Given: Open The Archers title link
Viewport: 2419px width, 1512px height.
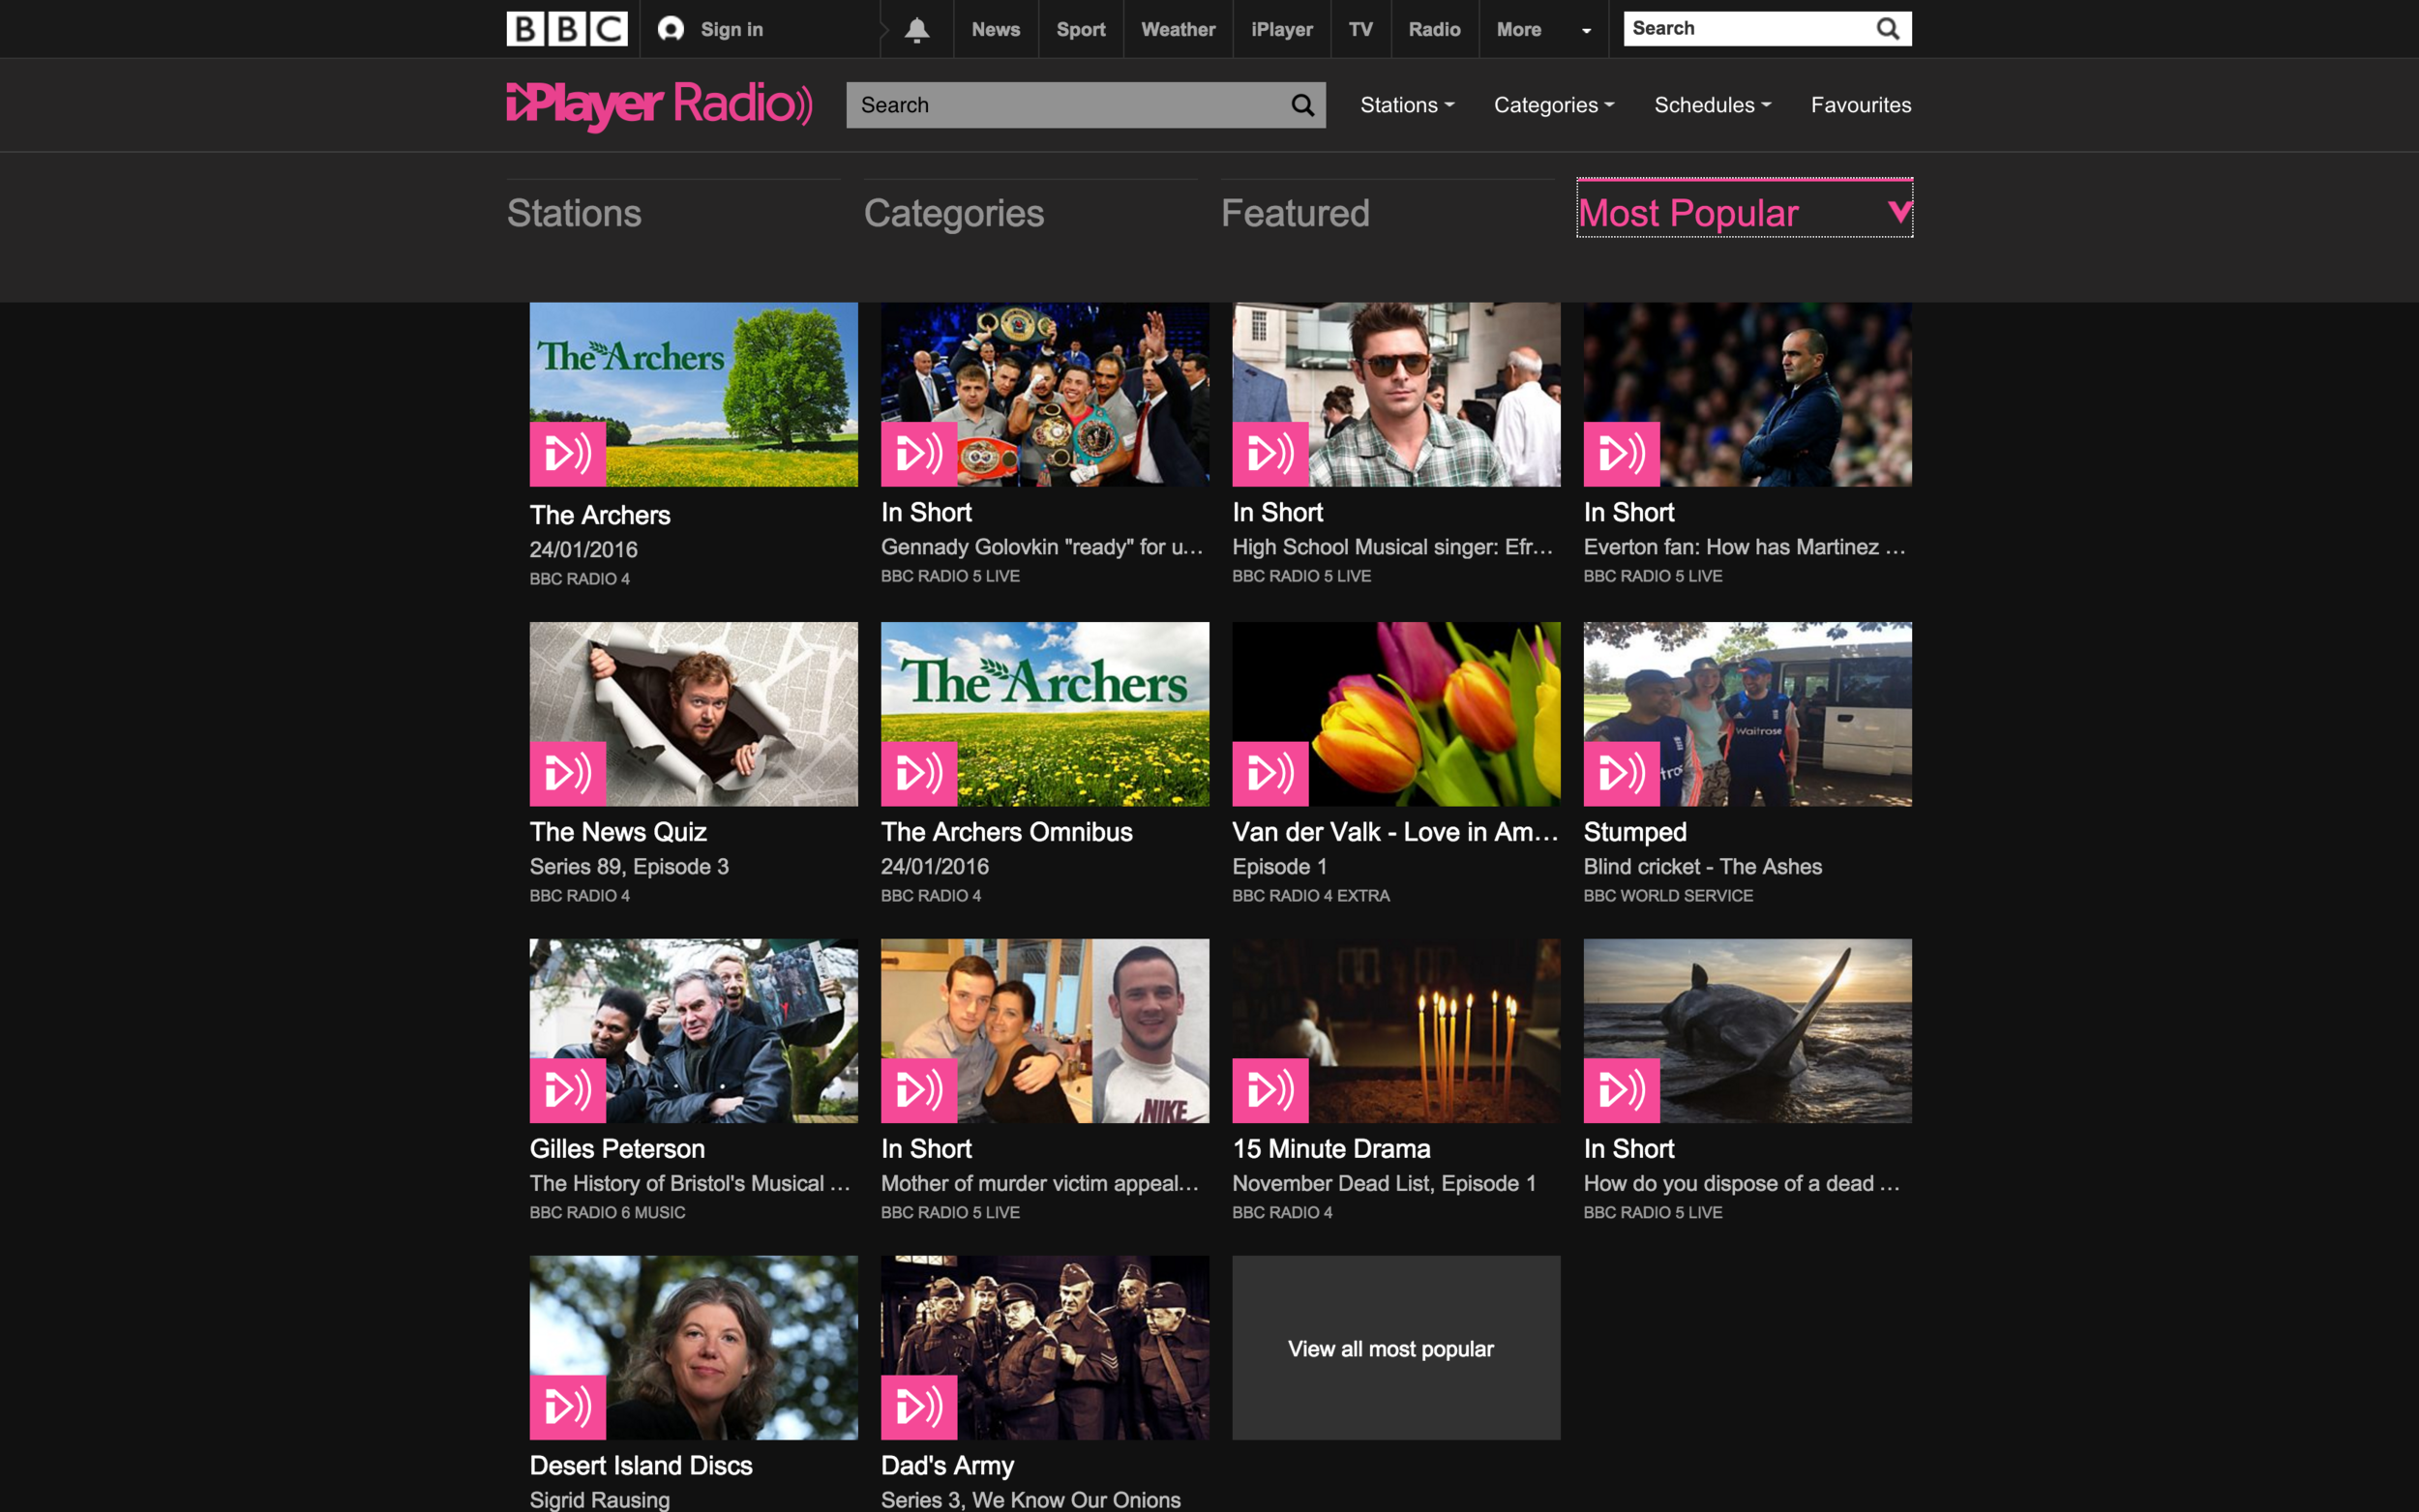Looking at the screenshot, I should click(x=600, y=515).
